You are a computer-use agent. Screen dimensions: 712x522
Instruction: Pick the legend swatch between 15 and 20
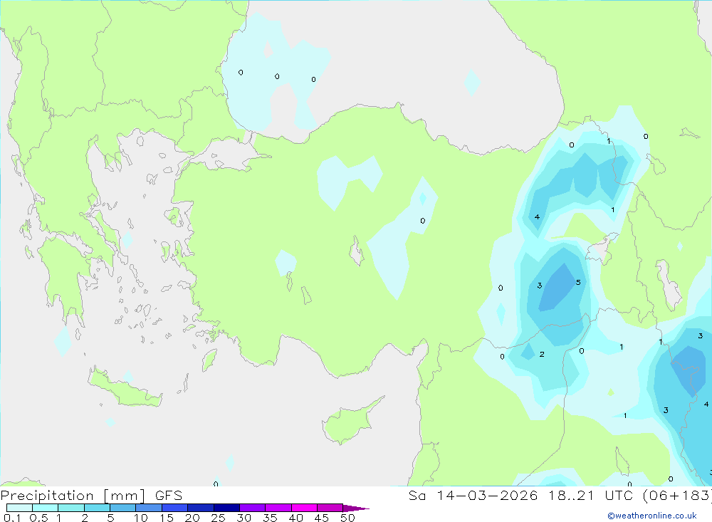point(175,508)
